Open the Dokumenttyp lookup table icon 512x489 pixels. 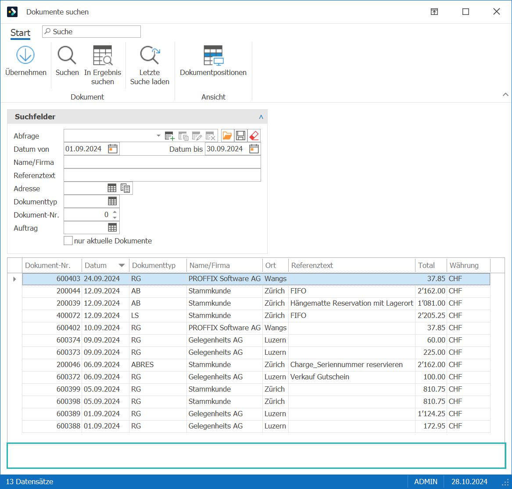(x=112, y=201)
